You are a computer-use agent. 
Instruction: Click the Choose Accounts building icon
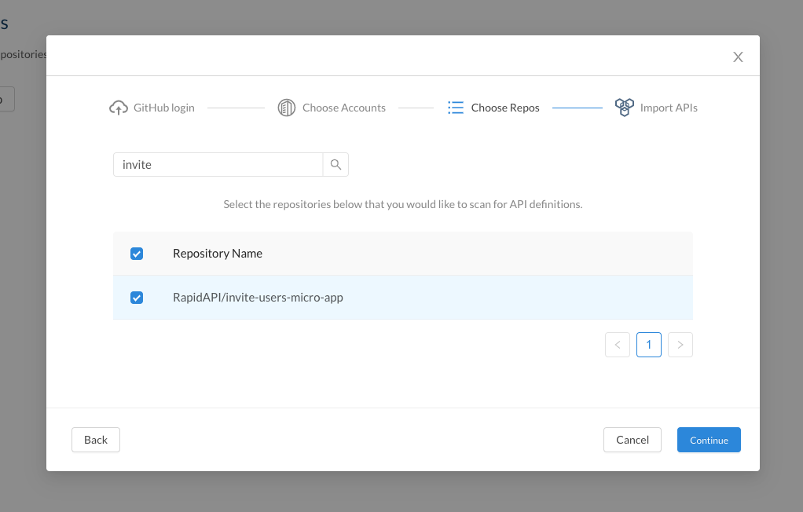tap(287, 108)
